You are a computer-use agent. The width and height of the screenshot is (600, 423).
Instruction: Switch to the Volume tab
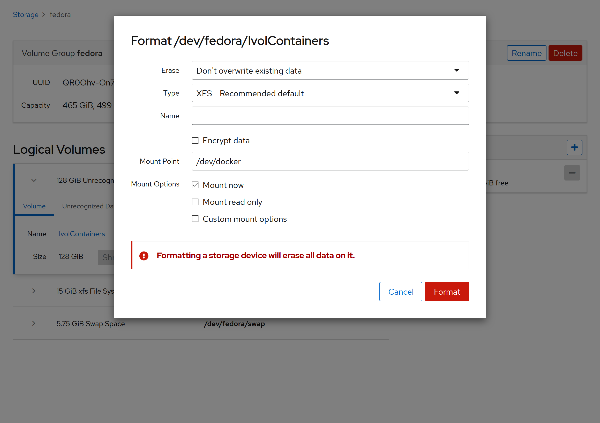[x=34, y=206]
